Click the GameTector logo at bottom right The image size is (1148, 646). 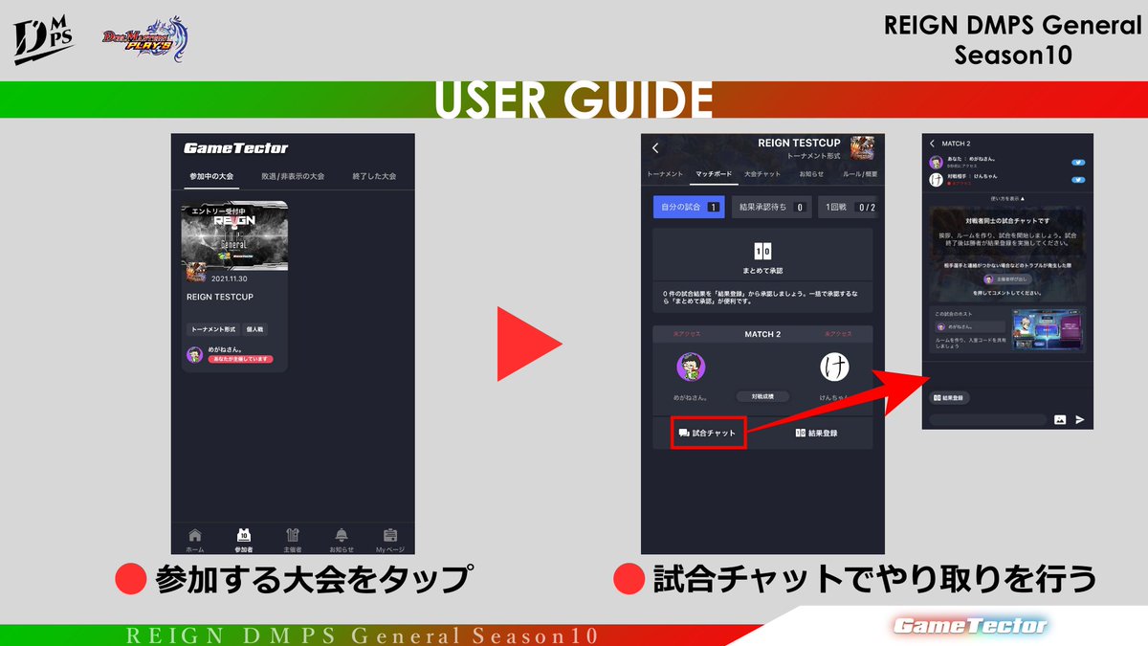point(970,626)
